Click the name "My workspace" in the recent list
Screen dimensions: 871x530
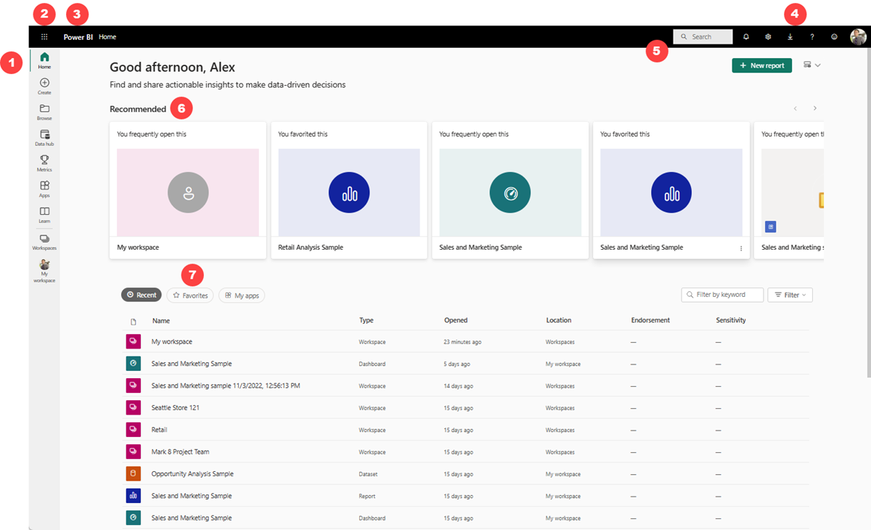172,342
